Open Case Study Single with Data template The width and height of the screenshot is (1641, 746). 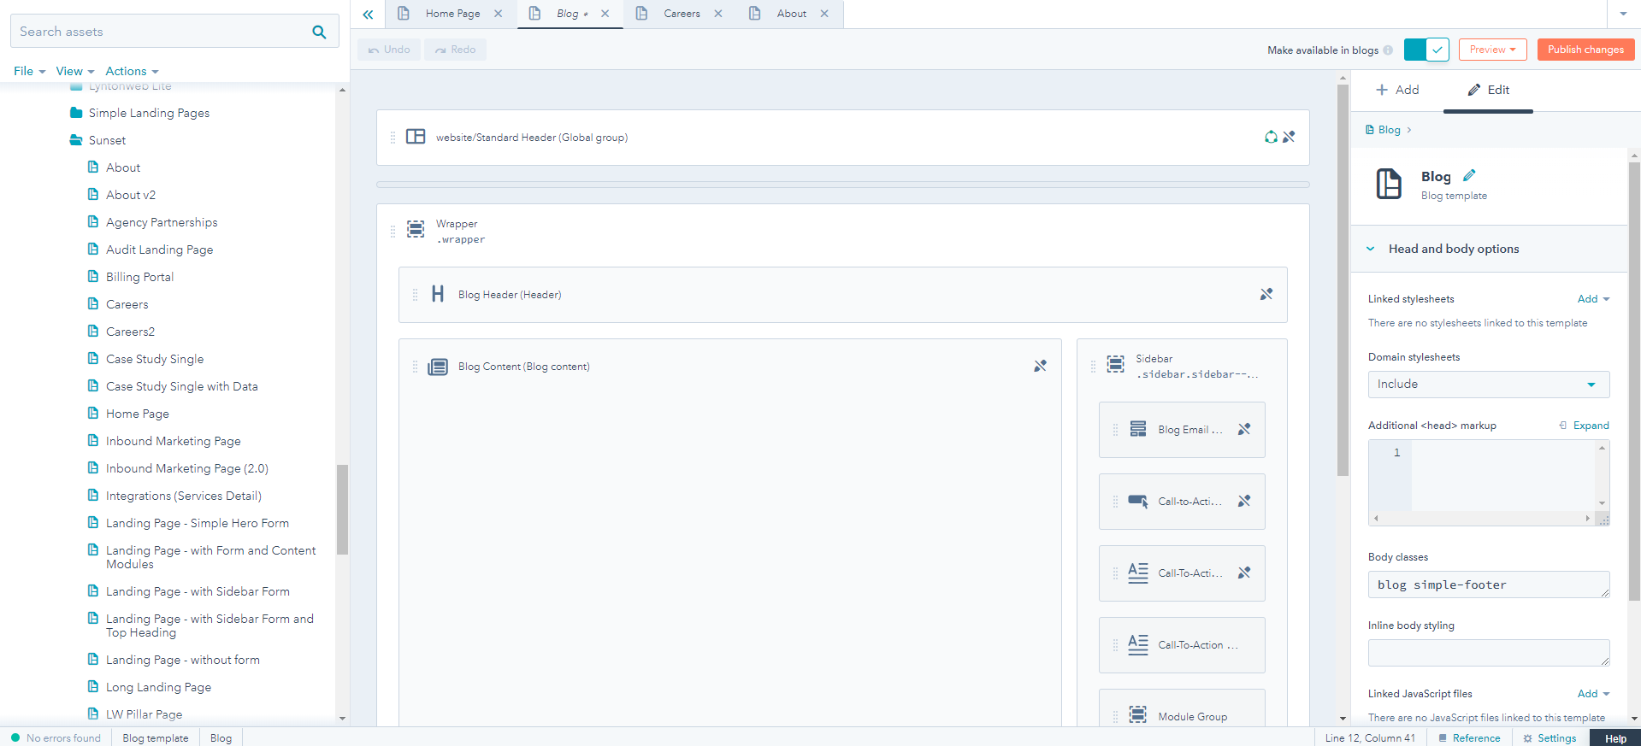pos(181,386)
